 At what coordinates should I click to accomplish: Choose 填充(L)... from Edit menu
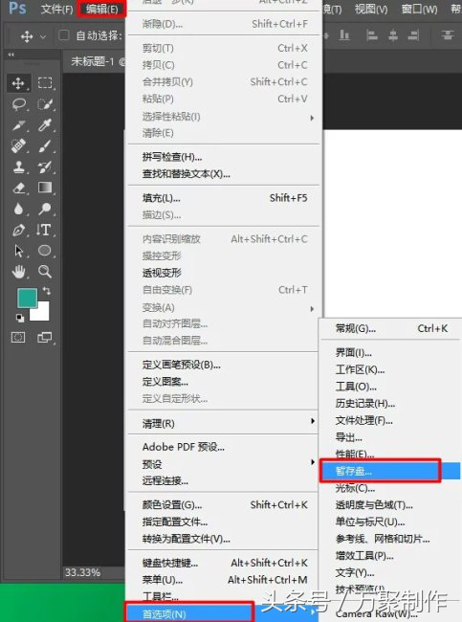(223, 198)
